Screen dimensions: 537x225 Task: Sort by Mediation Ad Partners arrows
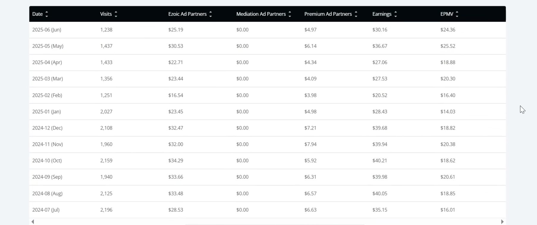pyautogui.click(x=290, y=14)
